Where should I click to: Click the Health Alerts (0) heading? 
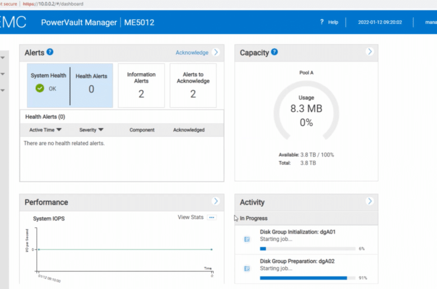pos(45,116)
